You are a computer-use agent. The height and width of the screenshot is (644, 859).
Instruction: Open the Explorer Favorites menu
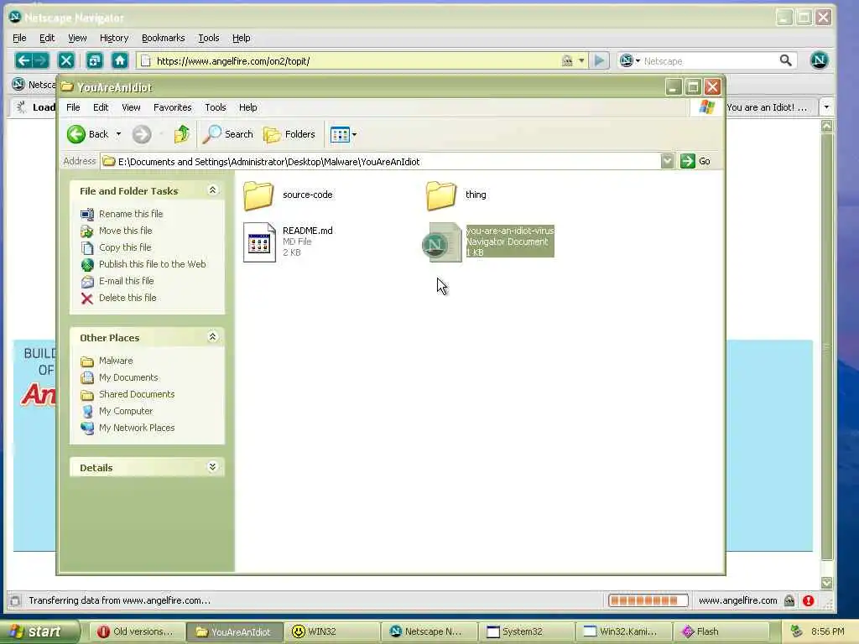pyautogui.click(x=173, y=107)
